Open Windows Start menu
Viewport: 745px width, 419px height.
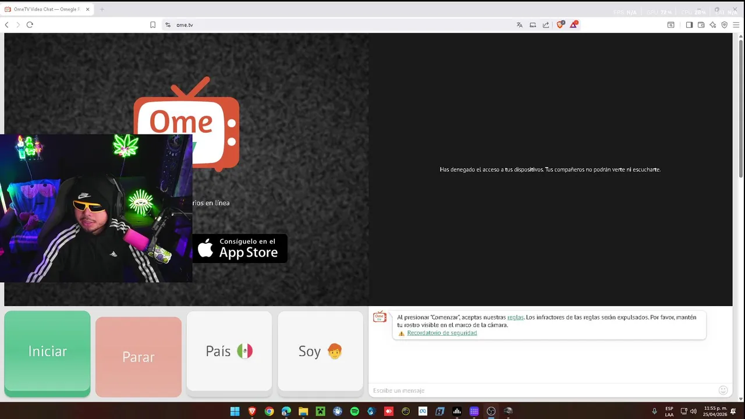[235, 411]
